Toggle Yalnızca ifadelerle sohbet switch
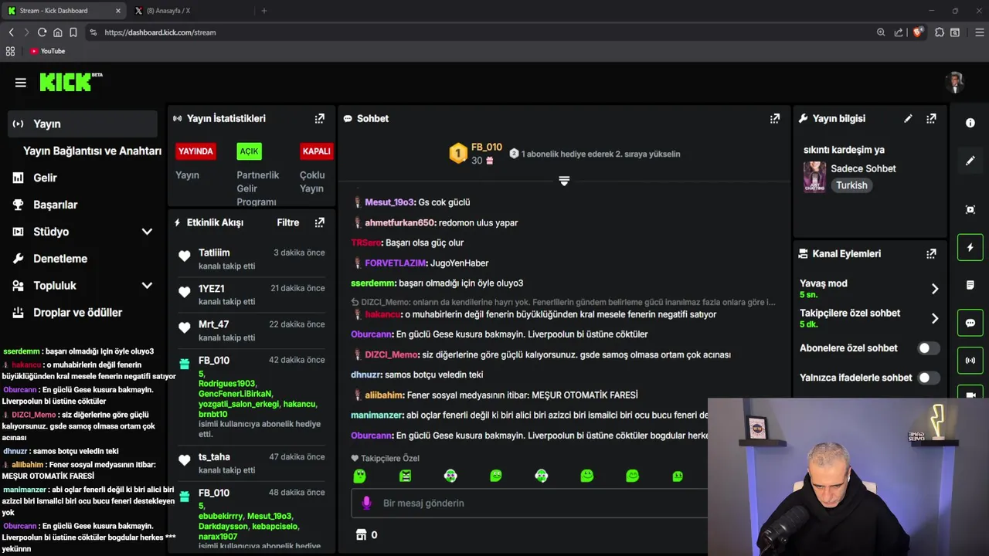The width and height of the screenshot is (989, 556). 929,378
